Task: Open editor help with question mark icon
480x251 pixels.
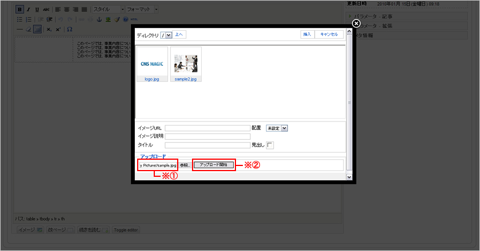Action: (x=126, y=19)
